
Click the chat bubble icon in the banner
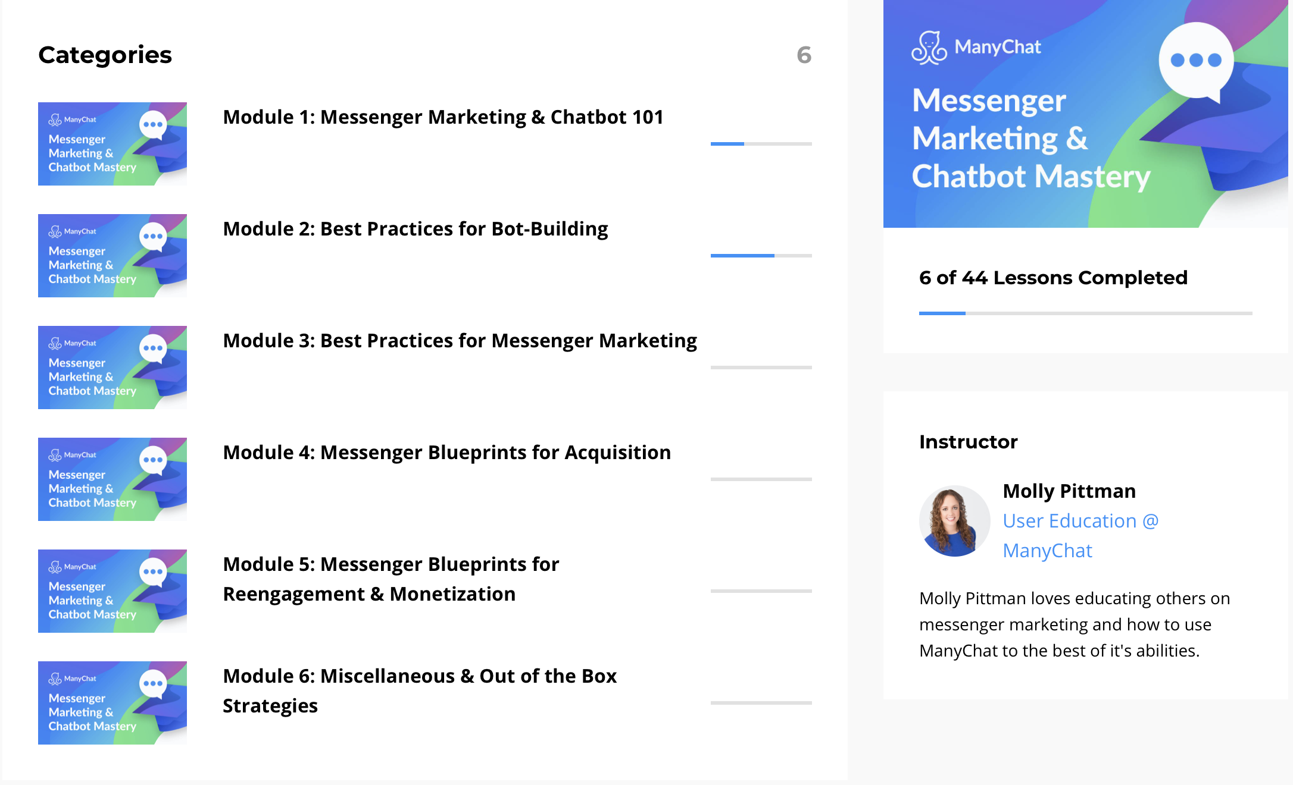1196,62
